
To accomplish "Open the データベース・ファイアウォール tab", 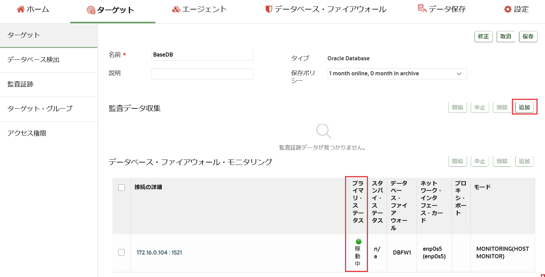I will tap(326, 9).
